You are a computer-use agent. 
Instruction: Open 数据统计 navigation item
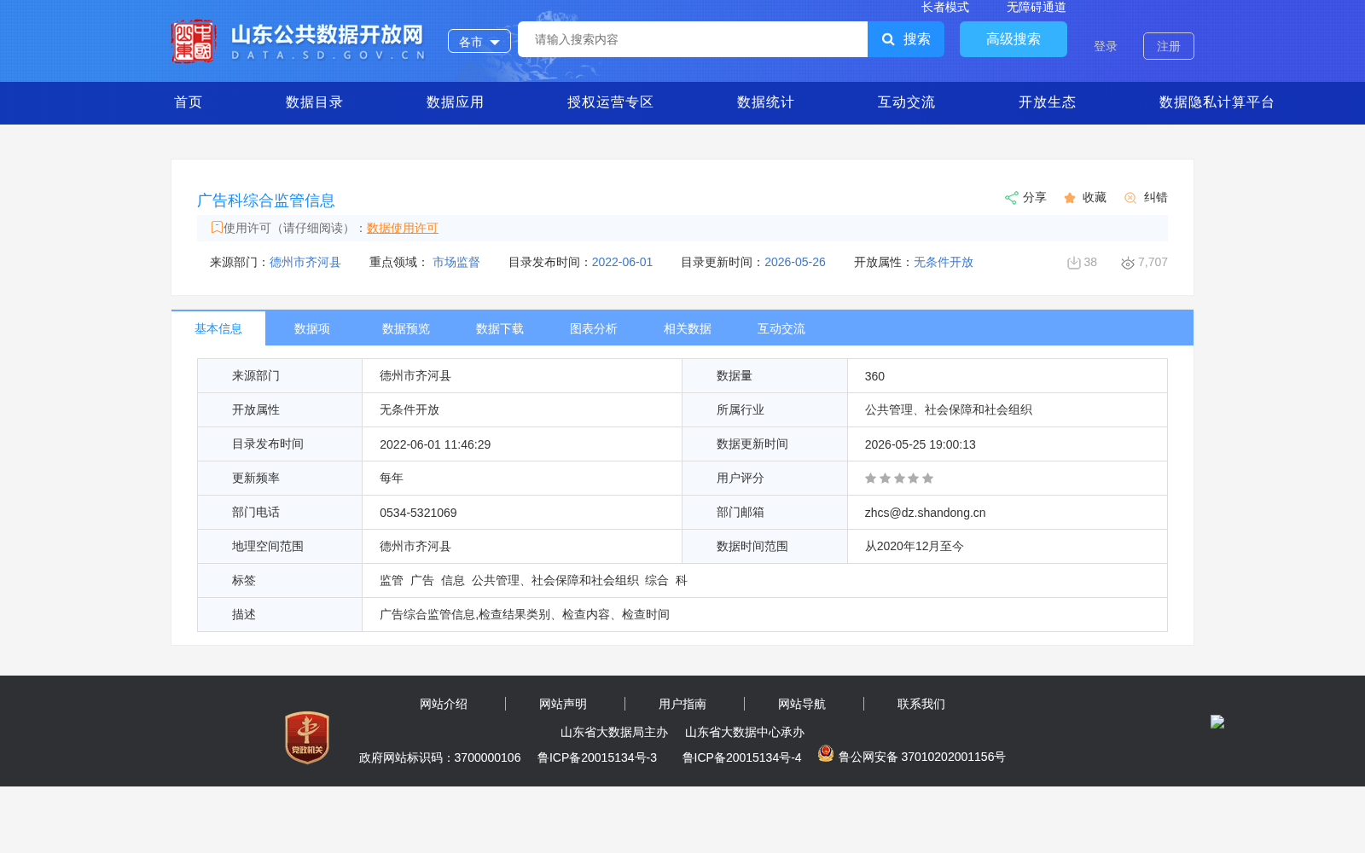point(766,102)
